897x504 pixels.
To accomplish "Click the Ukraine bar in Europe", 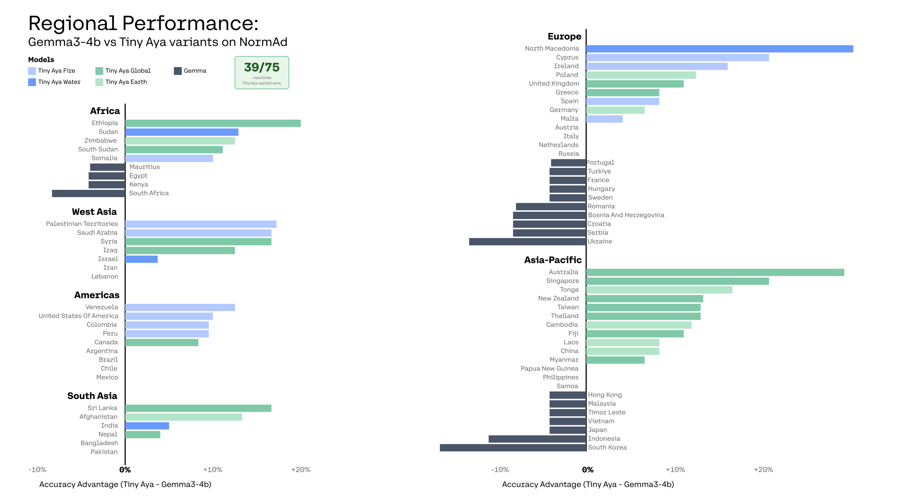I will pyautogui.click(x=528, y=241).
